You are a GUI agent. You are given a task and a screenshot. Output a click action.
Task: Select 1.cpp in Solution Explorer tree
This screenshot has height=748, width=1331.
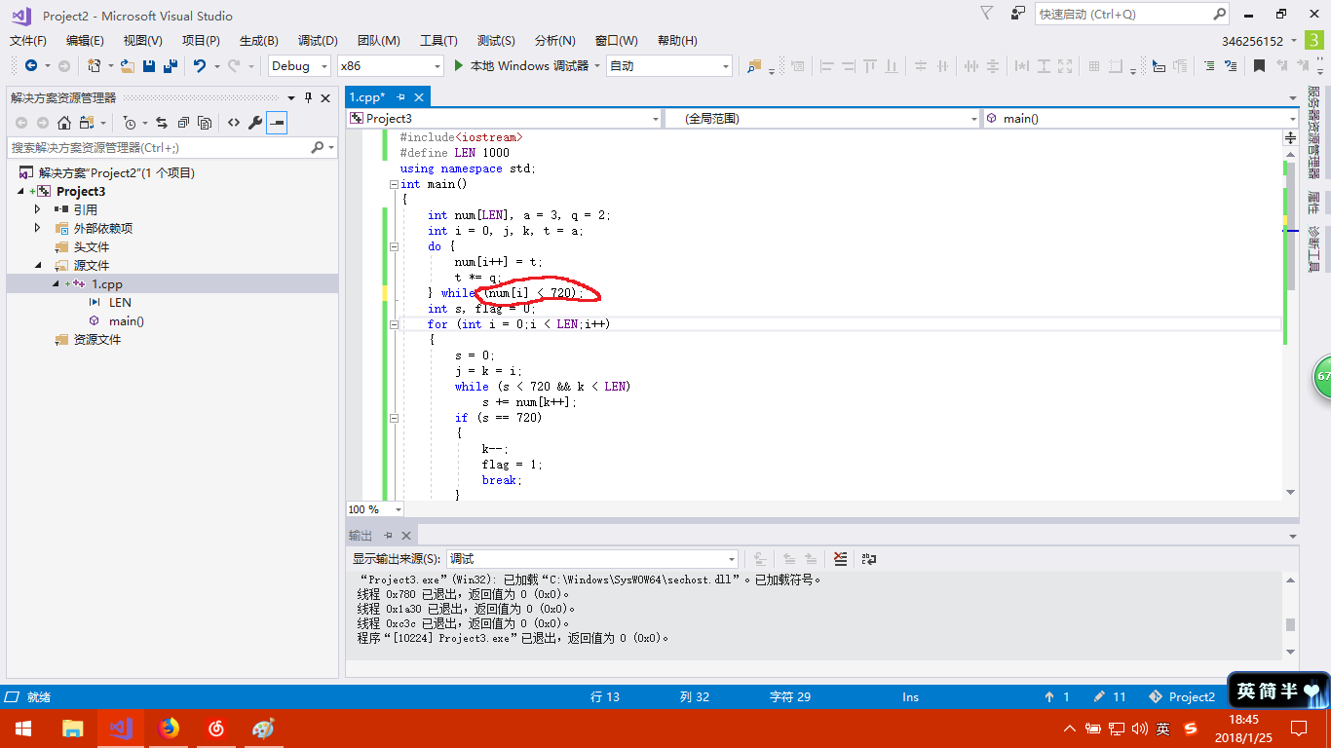pyautogui.click(x=107, y=283)
